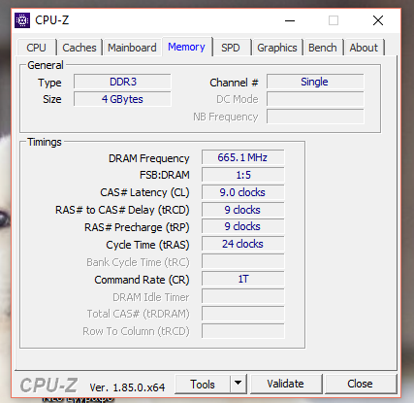
Task: Click the Channel # field showing Single
Action: [x=315, y=82]
